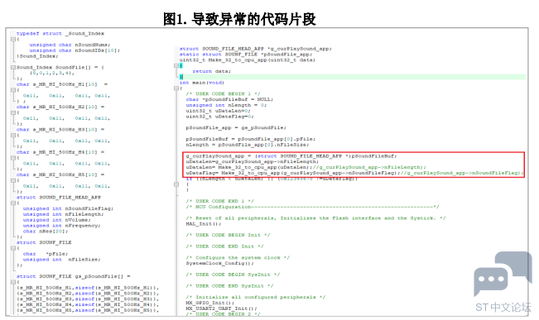Click 'struct SOUND_FILE_HEAD_APP *g_curPlaySound_app;' declaration
The image size is (539, 320).
pyautogui.click(x=256, y=49)
